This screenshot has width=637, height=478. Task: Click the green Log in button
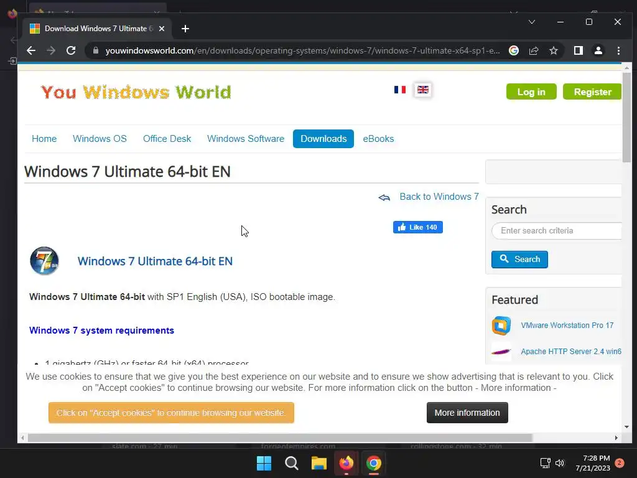pyautogui.click(x=531, y=92)
